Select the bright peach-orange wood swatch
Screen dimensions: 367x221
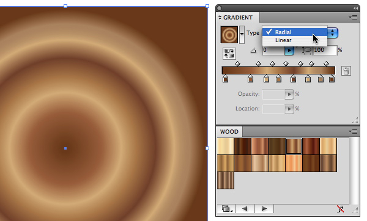tap(294, 163)
